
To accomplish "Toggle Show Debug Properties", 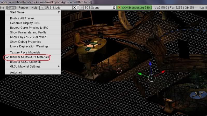I will (33, 42).
